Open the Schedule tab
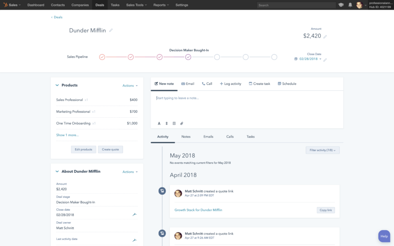This screenshot has width=394, height=246. pos(287,84)
